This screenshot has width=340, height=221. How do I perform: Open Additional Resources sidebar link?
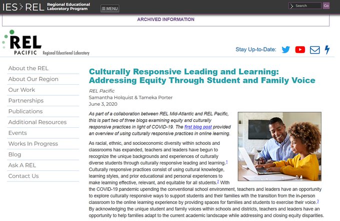(x=37, y=122)
